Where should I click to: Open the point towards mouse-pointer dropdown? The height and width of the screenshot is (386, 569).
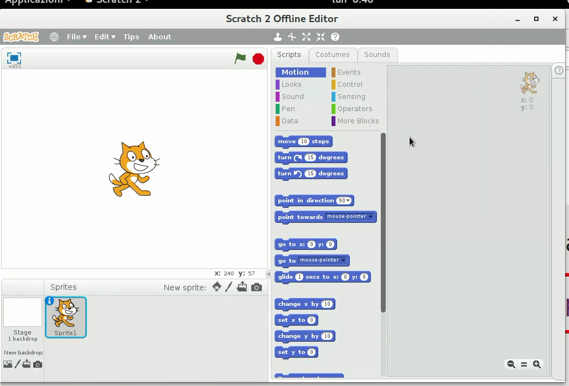(x=371, y=217)
